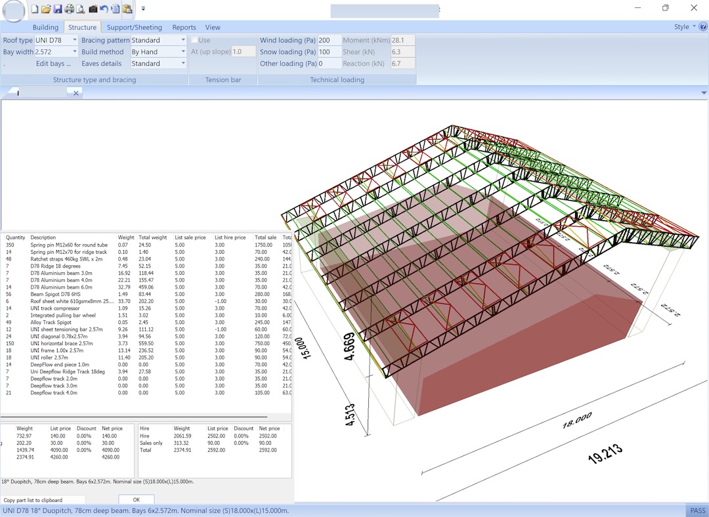Click the Edit bays button
Image resolution: width=709 pixels, height=517 pixels.
54,64
